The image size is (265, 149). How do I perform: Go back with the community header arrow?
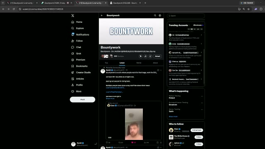coord(102,15)
